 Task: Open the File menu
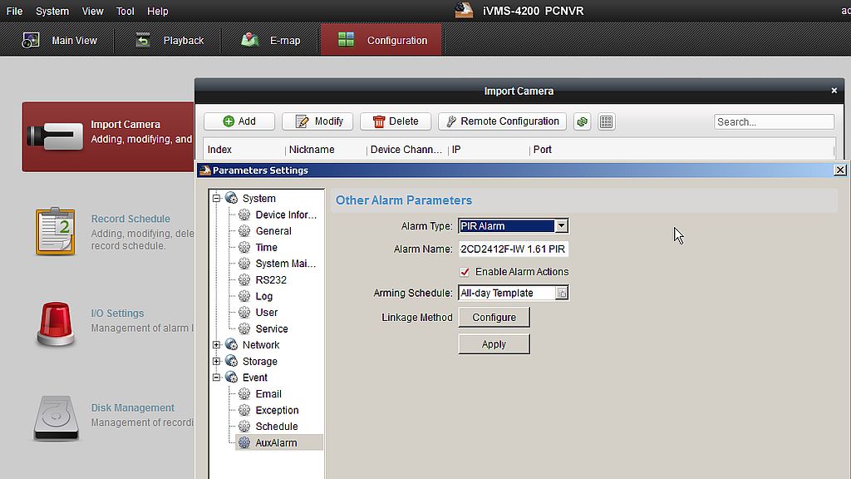coord(14,11)
